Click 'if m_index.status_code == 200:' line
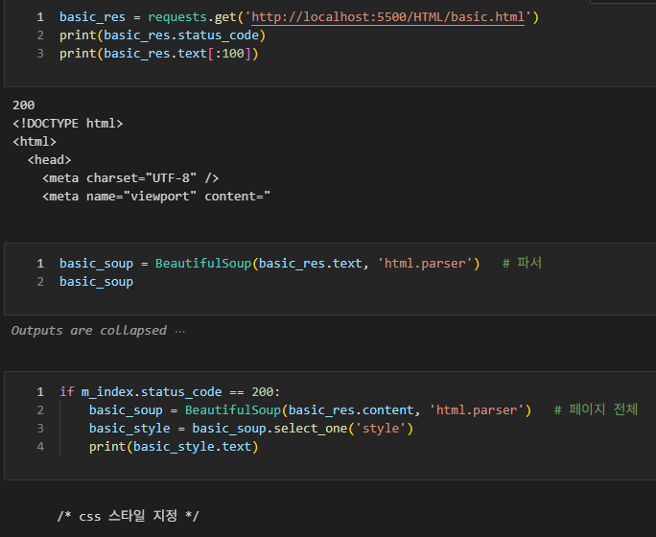The width and height of the screenshot is (656, 537). pyautogui.click(x=170, y=392)
